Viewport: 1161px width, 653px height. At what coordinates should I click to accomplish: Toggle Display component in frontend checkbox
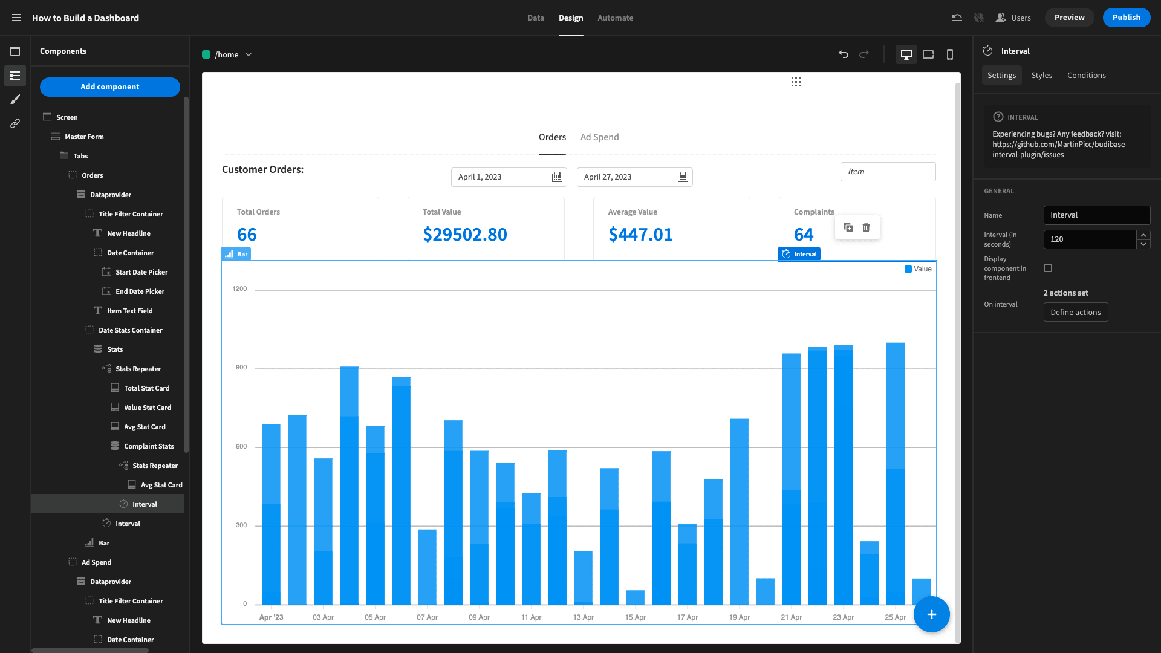pyautogui.click(x=1048, y=268)
